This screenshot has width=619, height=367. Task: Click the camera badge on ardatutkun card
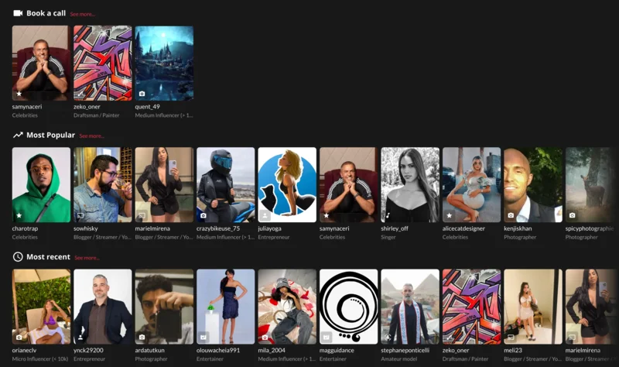[142, 338]
